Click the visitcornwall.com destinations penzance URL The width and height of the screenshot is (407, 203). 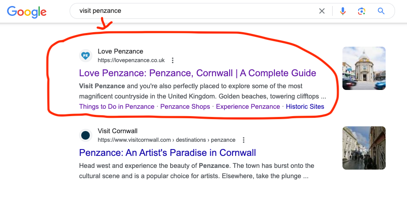click(x=166, y=140)
